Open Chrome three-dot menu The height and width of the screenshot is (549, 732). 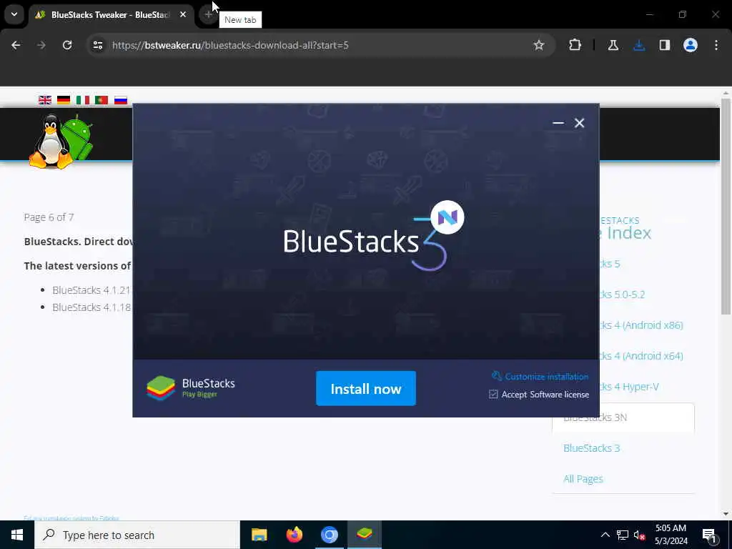[x=716, y=45]
